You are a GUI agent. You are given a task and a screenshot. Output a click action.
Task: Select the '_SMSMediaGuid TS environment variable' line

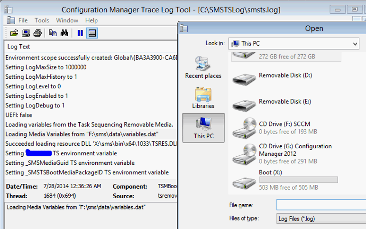91,163
